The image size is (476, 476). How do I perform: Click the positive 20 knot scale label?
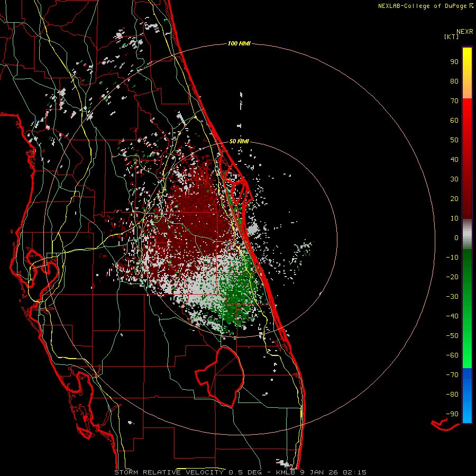[454, 198]
